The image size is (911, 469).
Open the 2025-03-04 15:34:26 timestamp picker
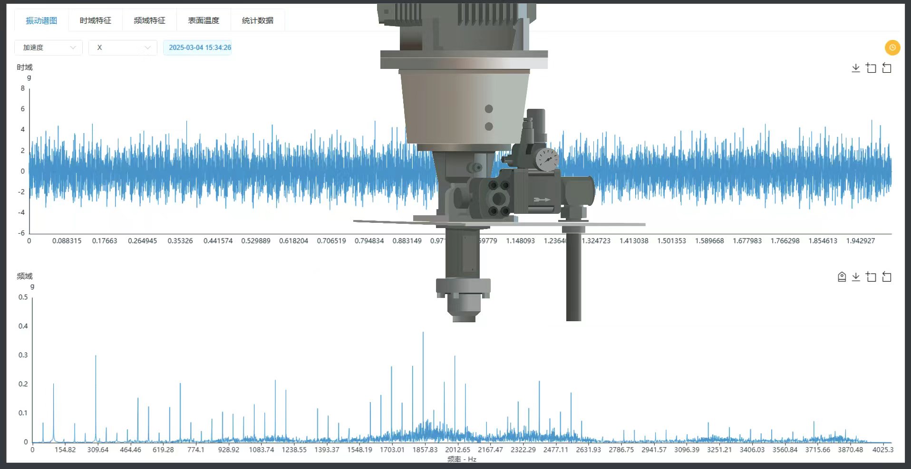tap(200, 48)
